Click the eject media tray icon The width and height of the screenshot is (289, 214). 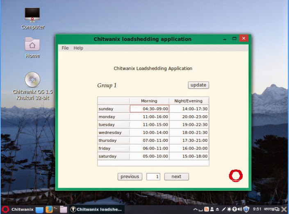click(217, 209)
